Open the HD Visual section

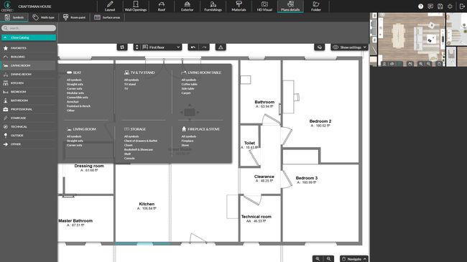pos(264,6)
